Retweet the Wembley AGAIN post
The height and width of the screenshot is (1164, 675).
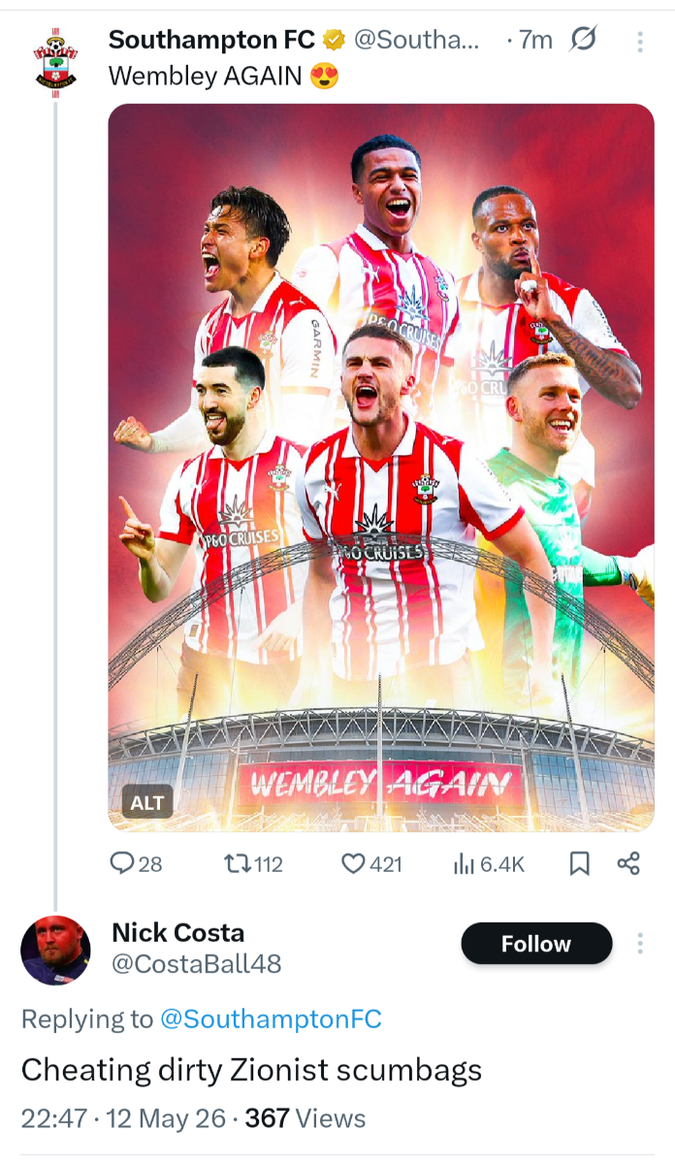(253, 863)
